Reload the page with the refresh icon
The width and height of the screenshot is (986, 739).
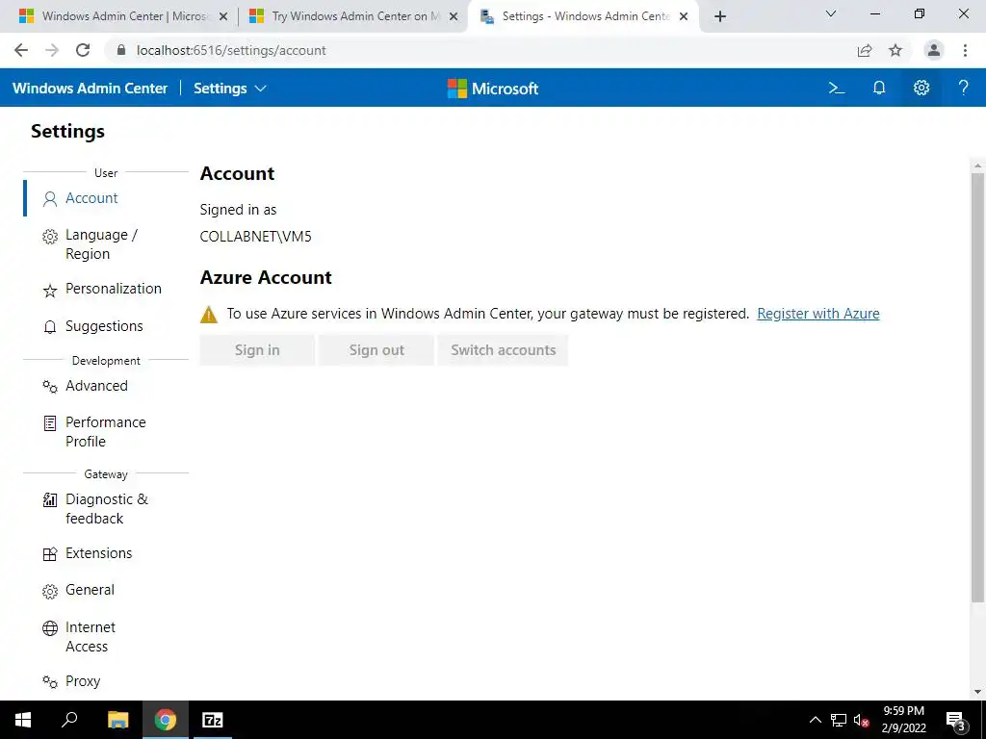[x=83, y=50]
